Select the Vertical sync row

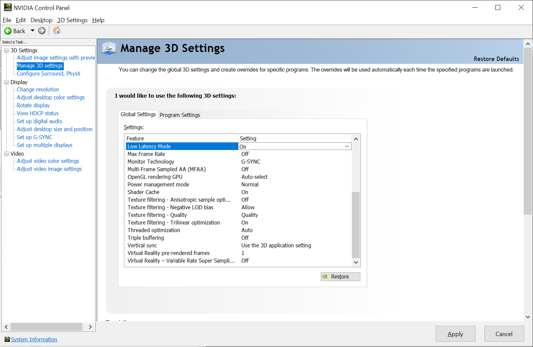tap(238, 245)
